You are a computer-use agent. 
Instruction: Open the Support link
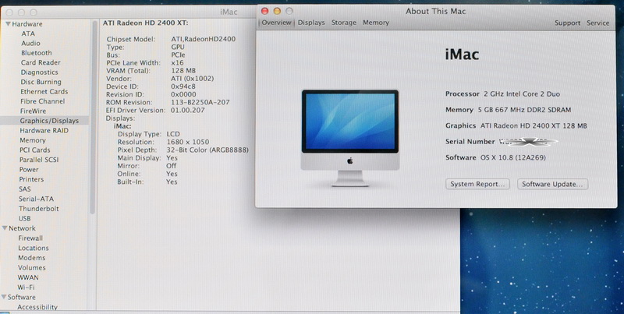[568, 23]
